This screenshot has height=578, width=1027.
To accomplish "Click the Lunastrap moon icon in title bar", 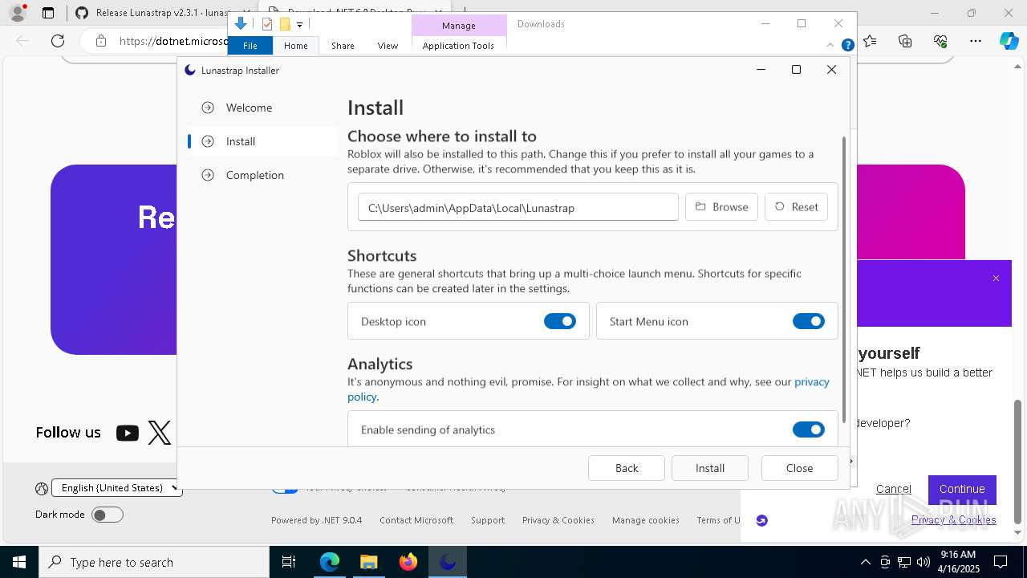I will pos(190,70).
